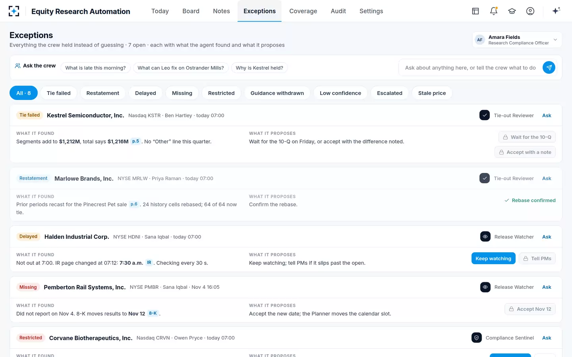Viewport: 572px width, 357px height.
Task: Click the Halden Industrial Corp. title
Action: [77, 237]
